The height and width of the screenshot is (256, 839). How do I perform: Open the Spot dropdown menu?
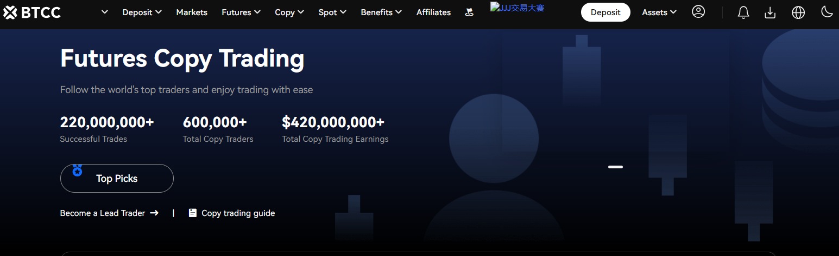[332, 12]
